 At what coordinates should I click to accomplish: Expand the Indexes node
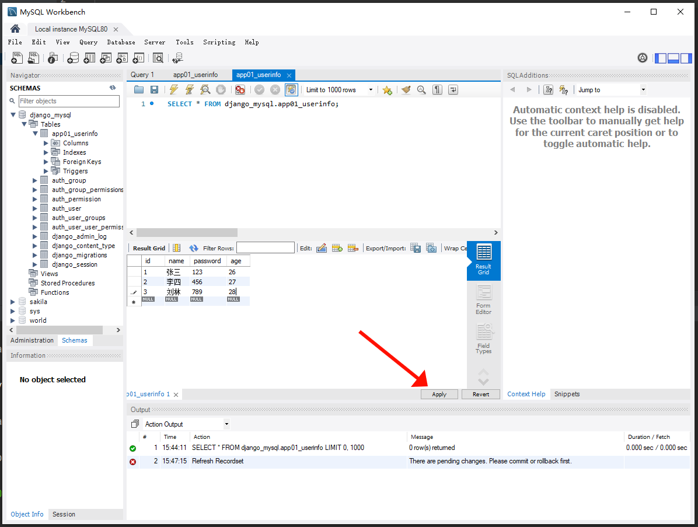click(46, 152)
